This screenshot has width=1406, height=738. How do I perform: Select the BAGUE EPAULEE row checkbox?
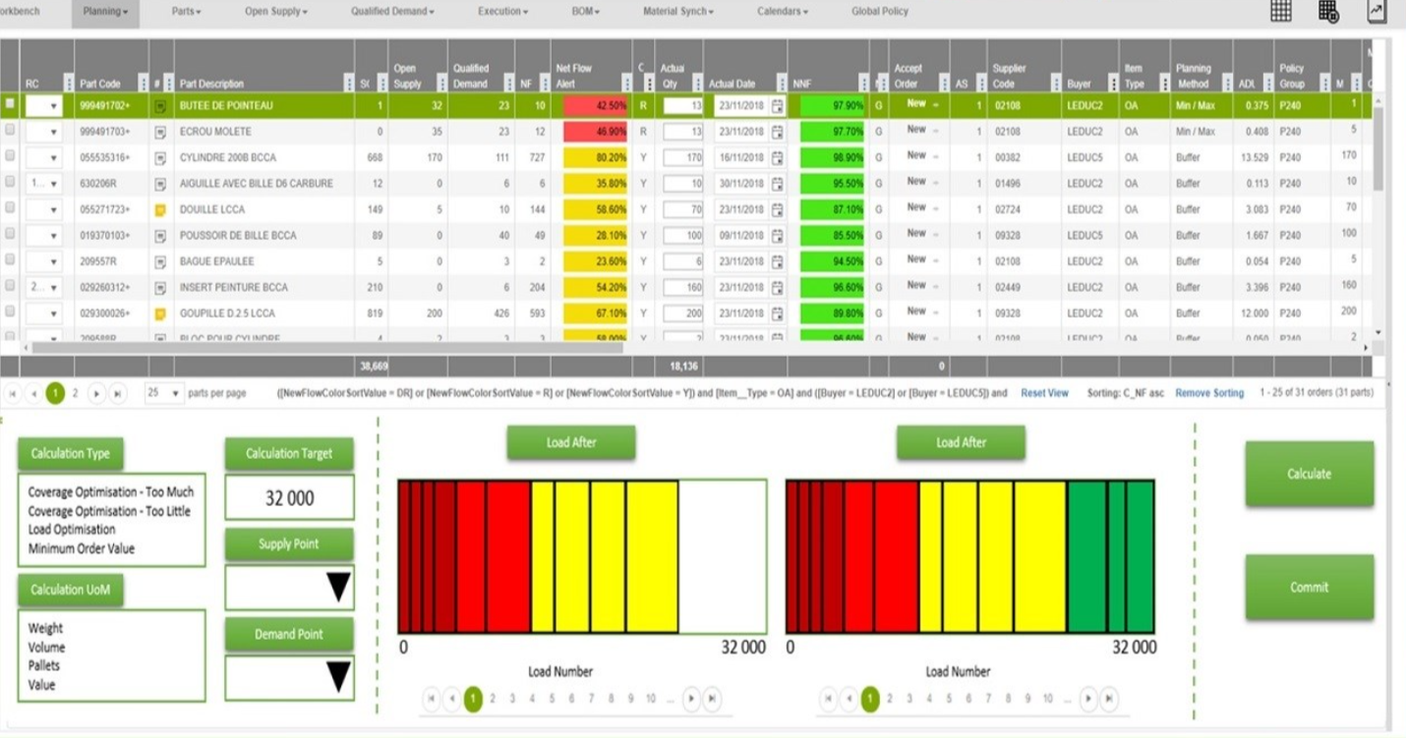[10, 259]
